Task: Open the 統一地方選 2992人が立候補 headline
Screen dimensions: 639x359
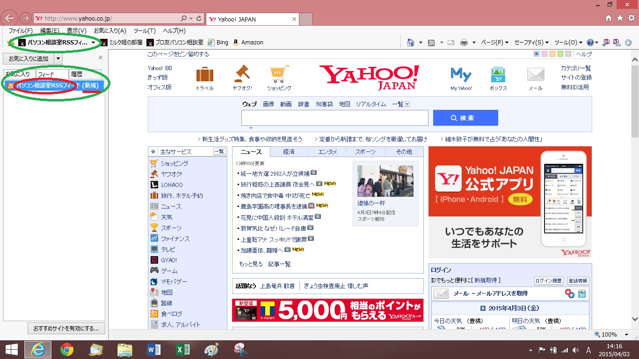Action: [275, 173]
